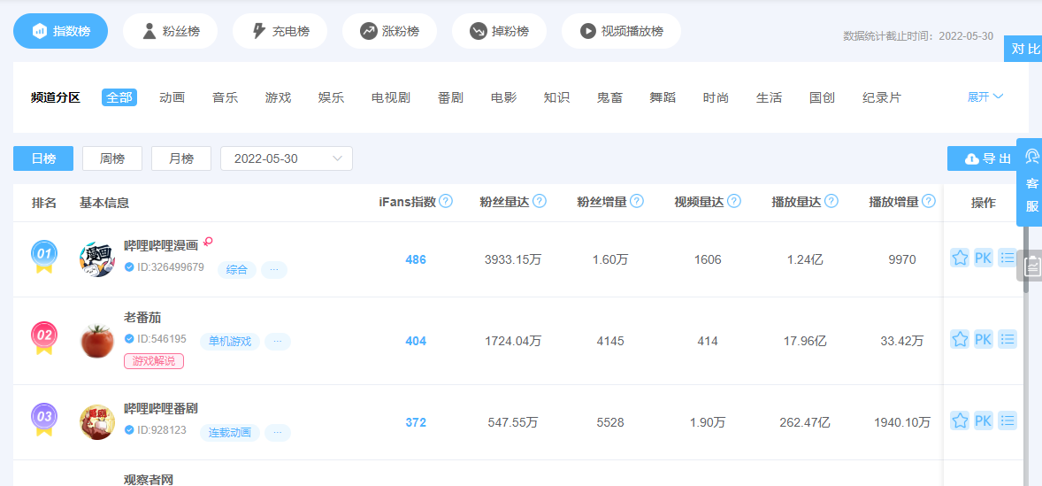
Task: Select the 日榜 daily ranking
Action: click(x=43, y=158)
